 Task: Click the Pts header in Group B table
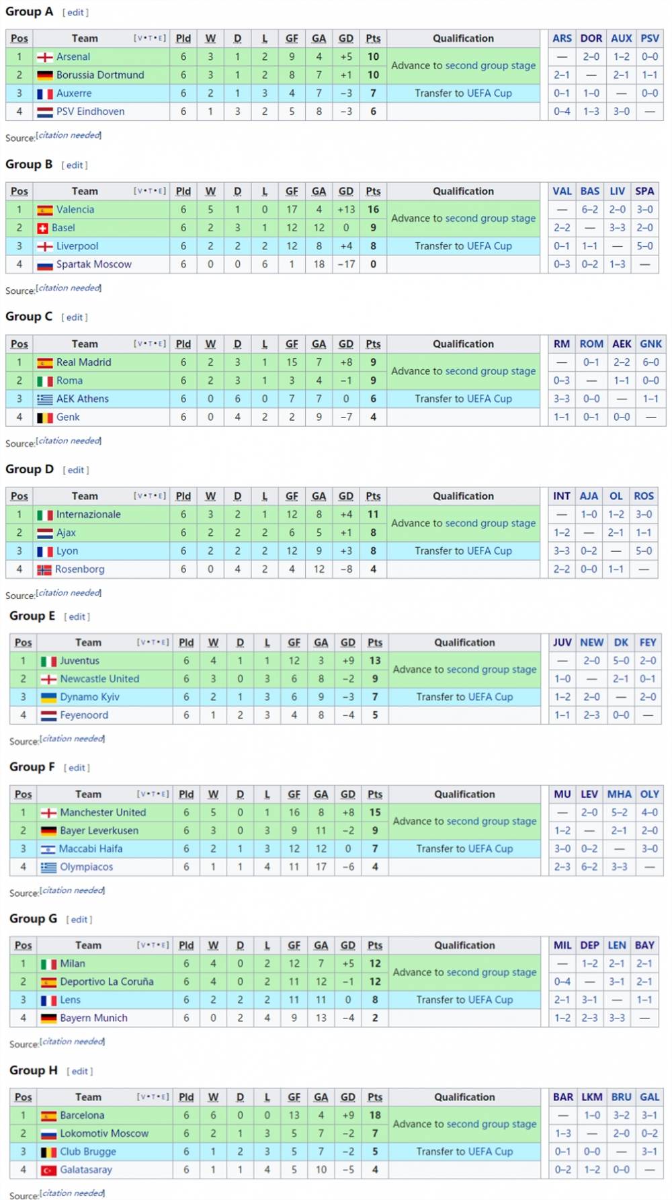coord(373,192)
